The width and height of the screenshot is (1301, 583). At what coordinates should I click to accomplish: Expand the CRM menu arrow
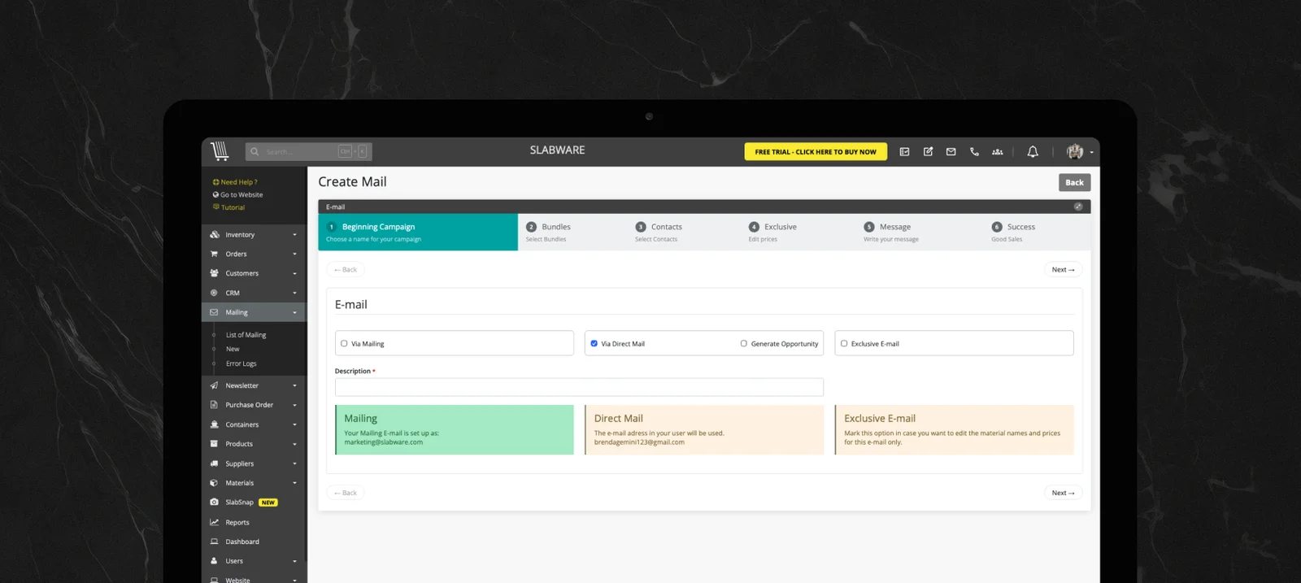pyautogui.click(x=294, y=294)
